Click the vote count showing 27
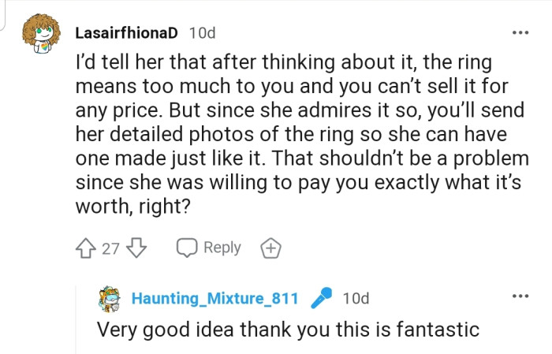The width and height of the screenshot is (552, 354). coord(111,249)
